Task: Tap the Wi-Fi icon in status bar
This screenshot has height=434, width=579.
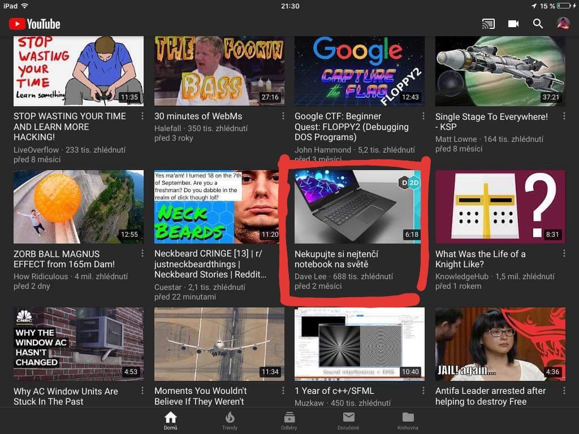Action: click(x=24, y=6)
